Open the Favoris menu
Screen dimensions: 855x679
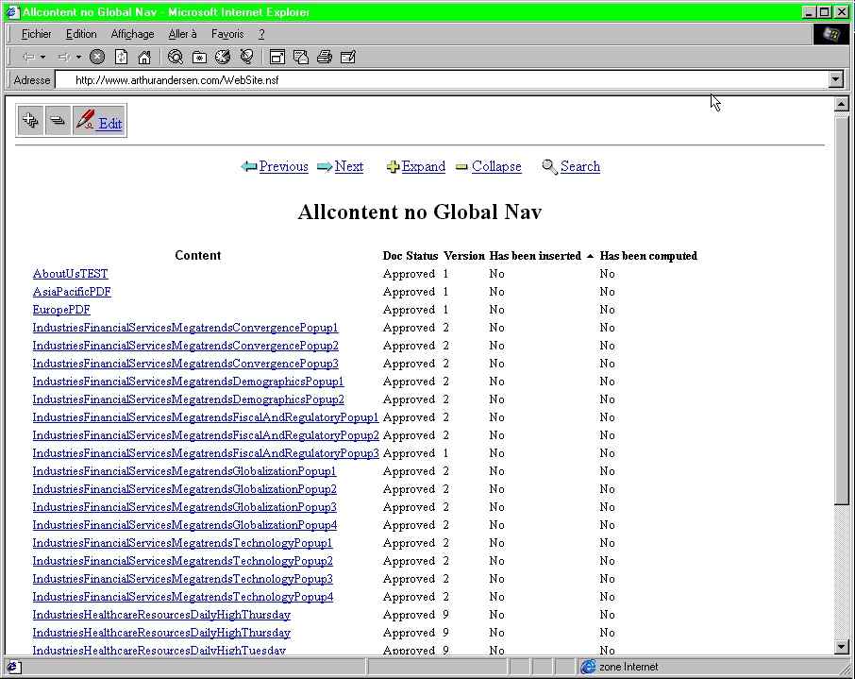[227, 34]
